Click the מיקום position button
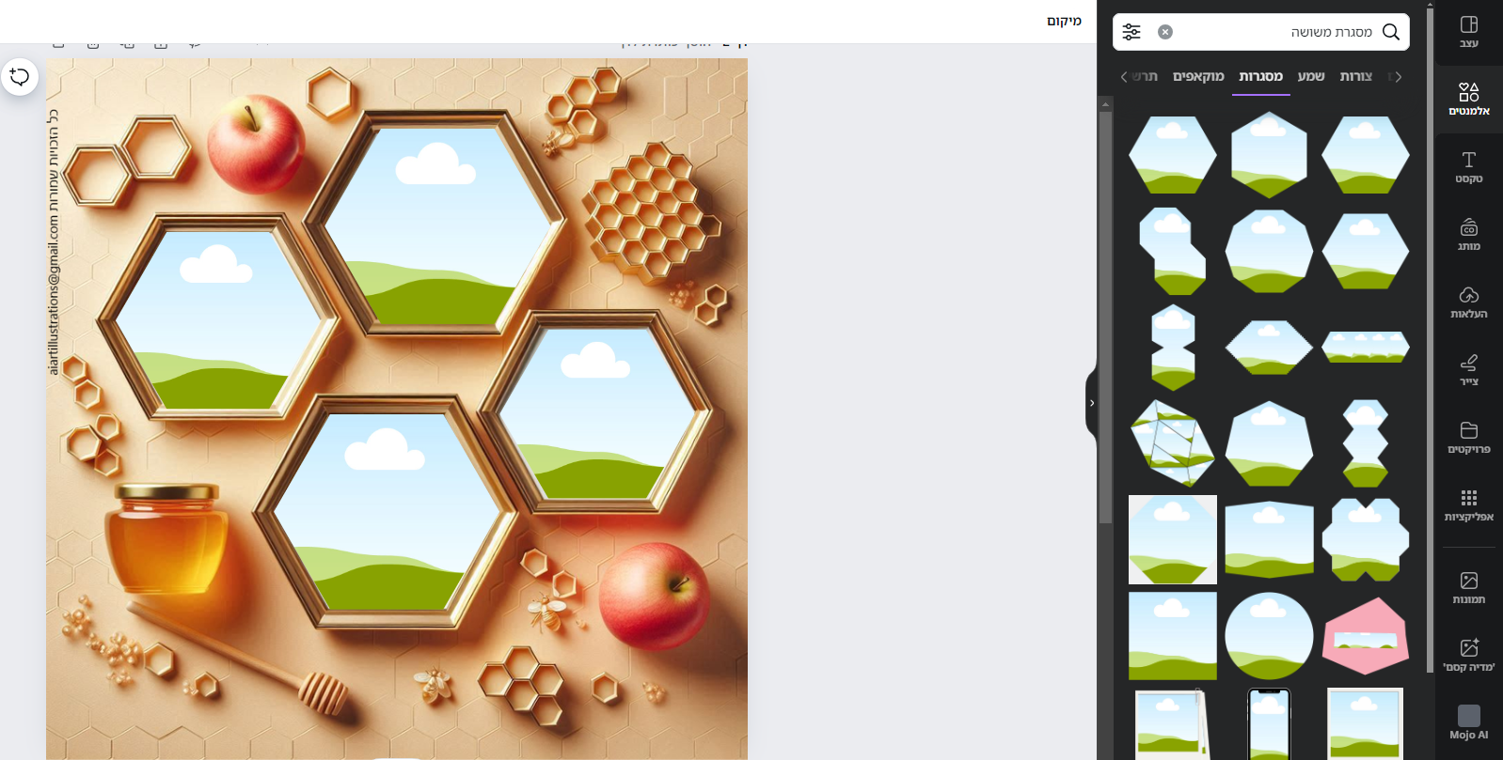Image resolution: width=1503 pixels, height=760 pixels. pos(1065,21)
